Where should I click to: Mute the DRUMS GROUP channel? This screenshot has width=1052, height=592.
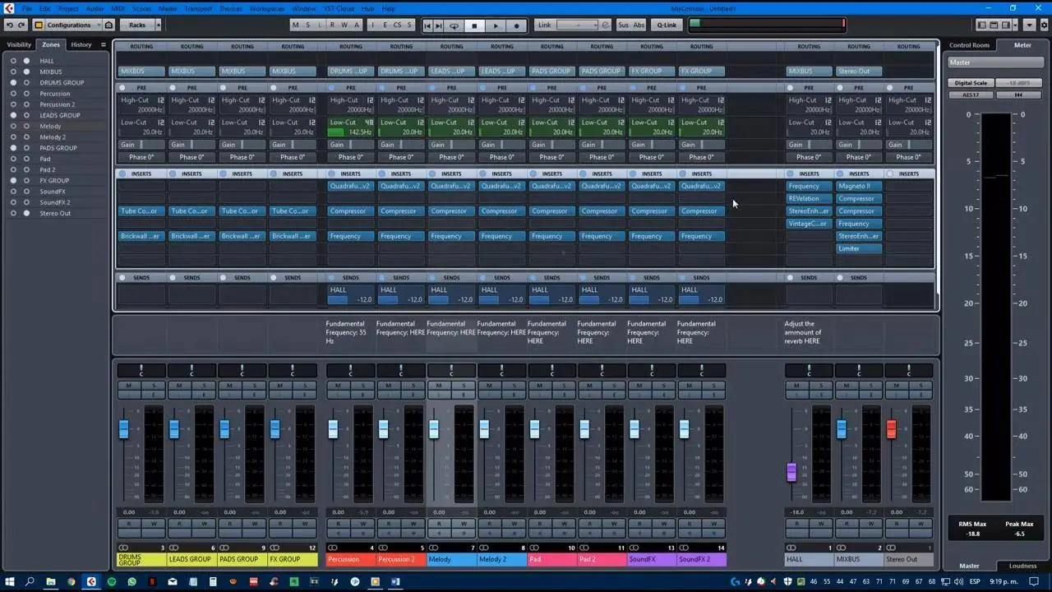pyautogui.click(x=129, y=386)
